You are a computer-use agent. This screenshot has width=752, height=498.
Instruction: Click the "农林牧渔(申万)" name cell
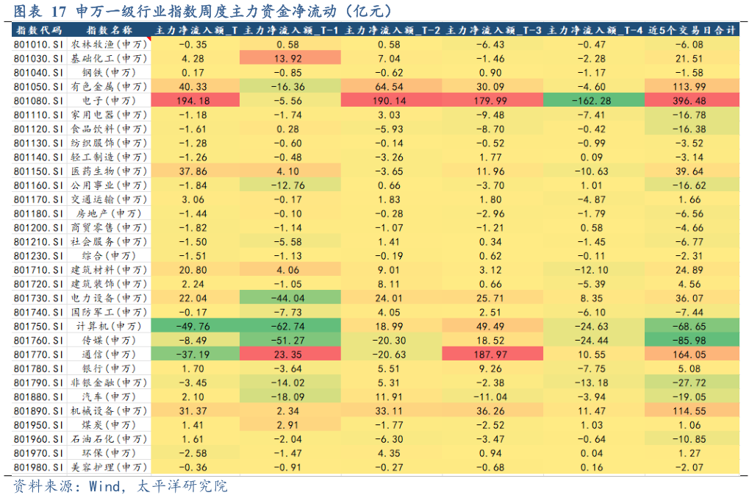click(109, 45)
